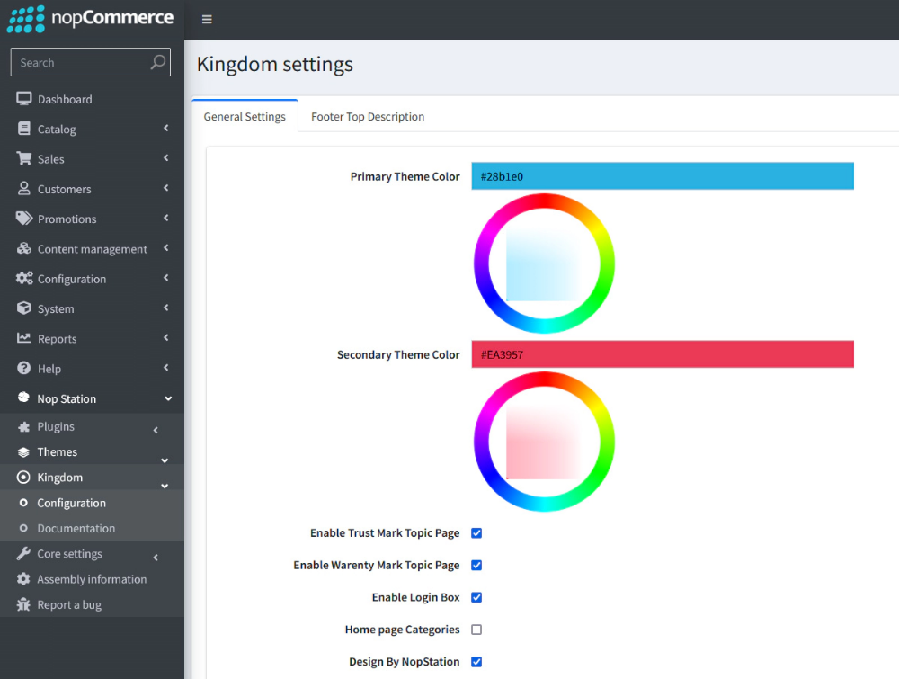This screenshot has height=679, width=899.
Task: Expand the Plugins submenu chevron
Action: 155,430
